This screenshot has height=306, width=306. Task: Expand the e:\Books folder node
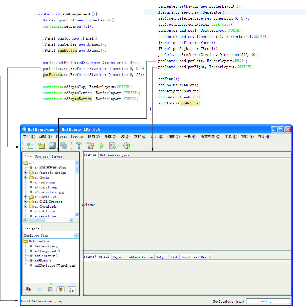click(x=25, y=177)
